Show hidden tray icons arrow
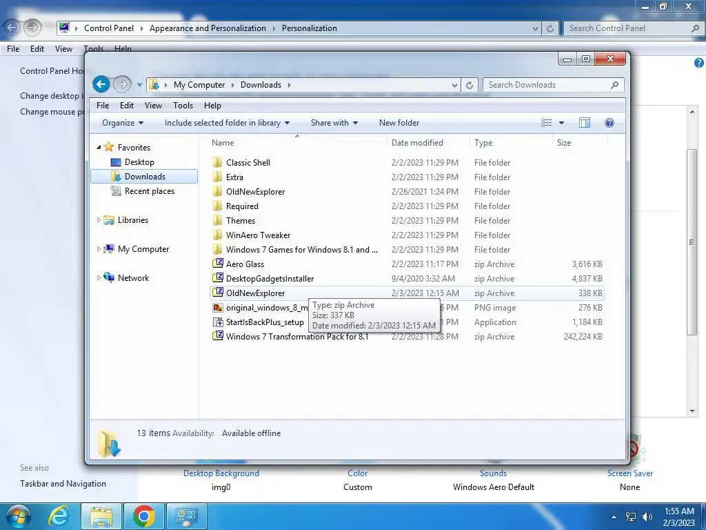 [614, 517]
